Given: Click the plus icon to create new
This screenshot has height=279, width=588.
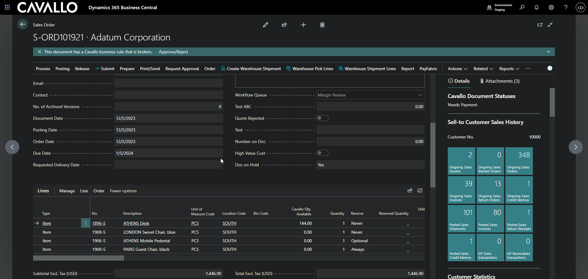Looking at the screenshot, I should pos(303,25).
